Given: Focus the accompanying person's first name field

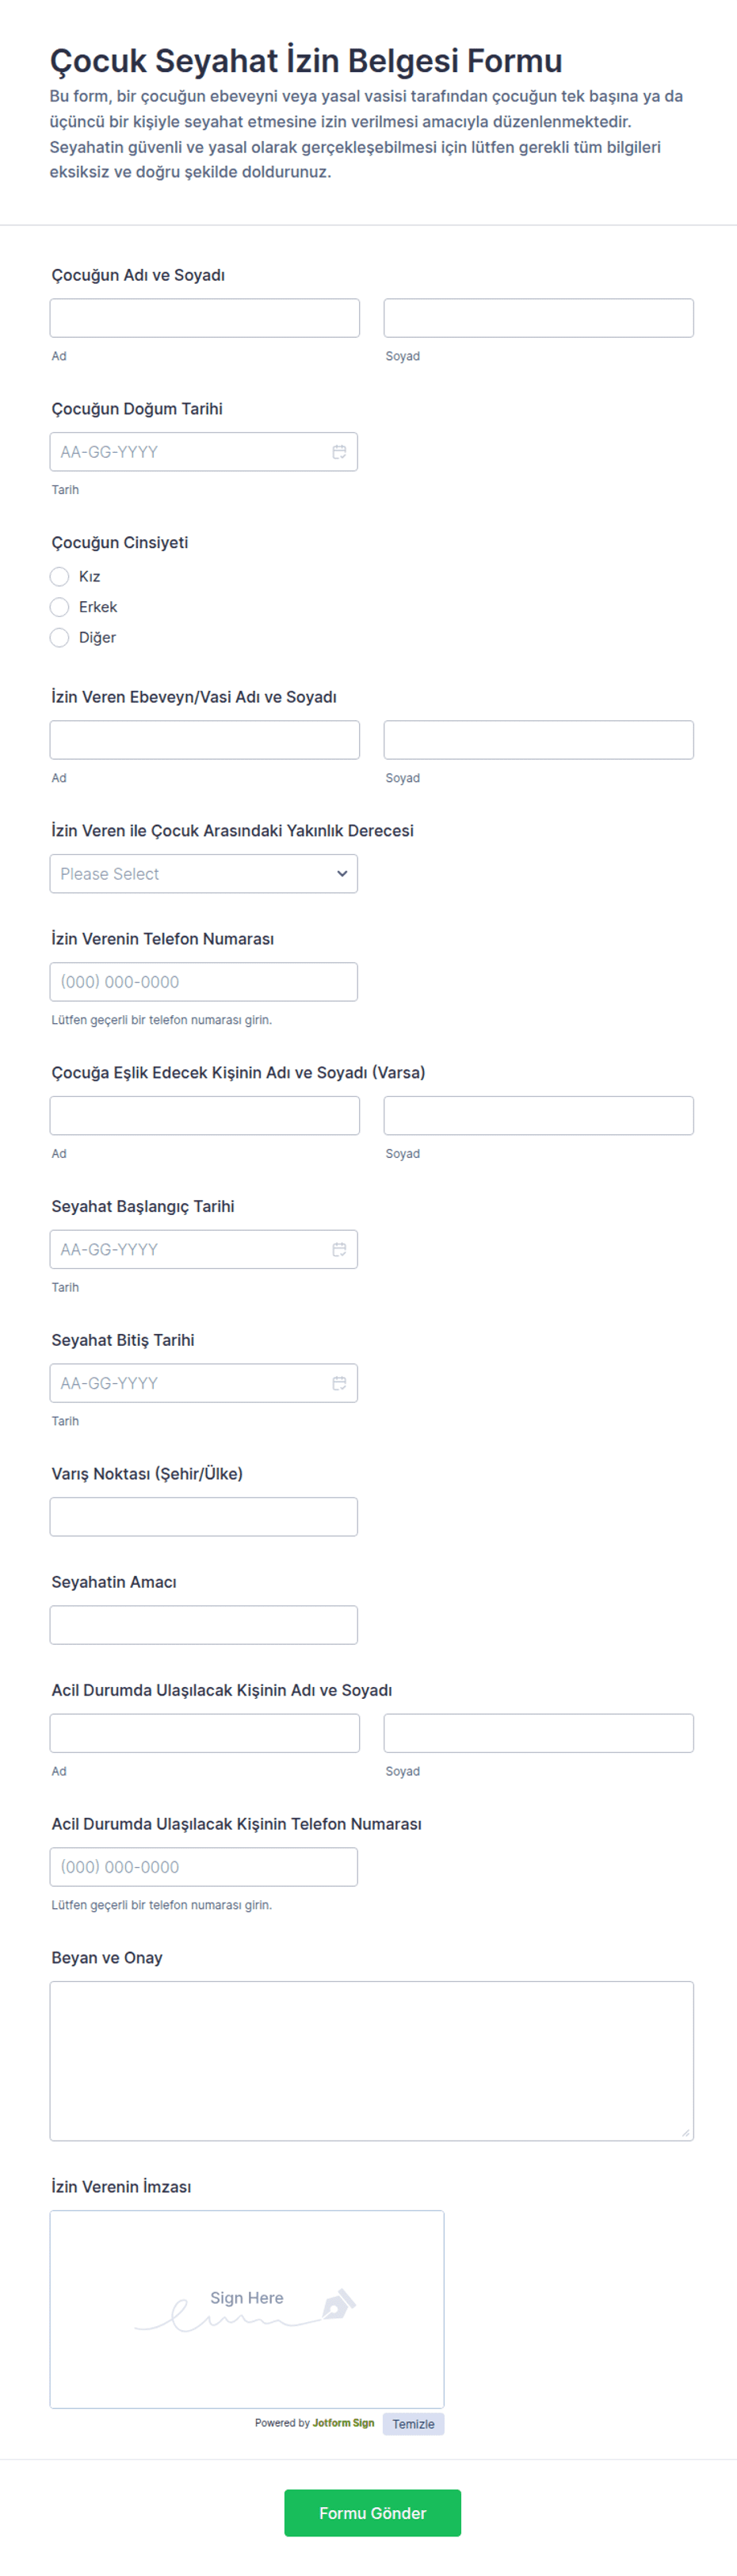Looking at the screenshot, I should point(204,1115).
